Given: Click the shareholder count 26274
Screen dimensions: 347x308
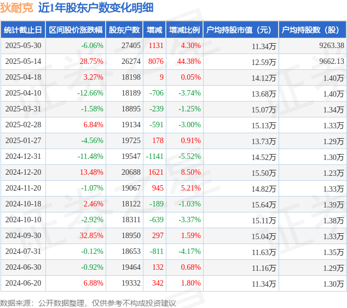Looking at the screenshot, I should (x=131, y=61).
